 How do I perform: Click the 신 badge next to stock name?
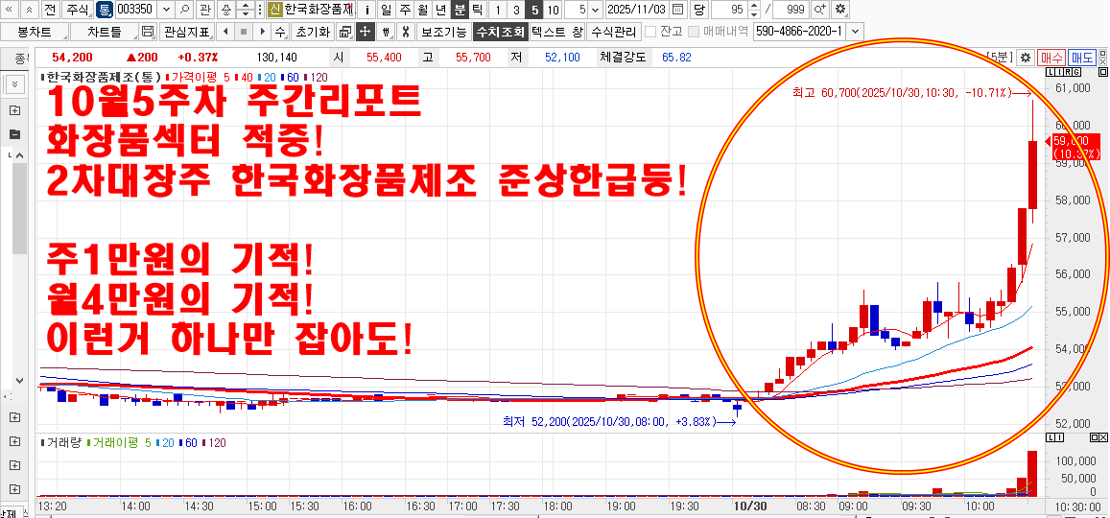[275, 10]
